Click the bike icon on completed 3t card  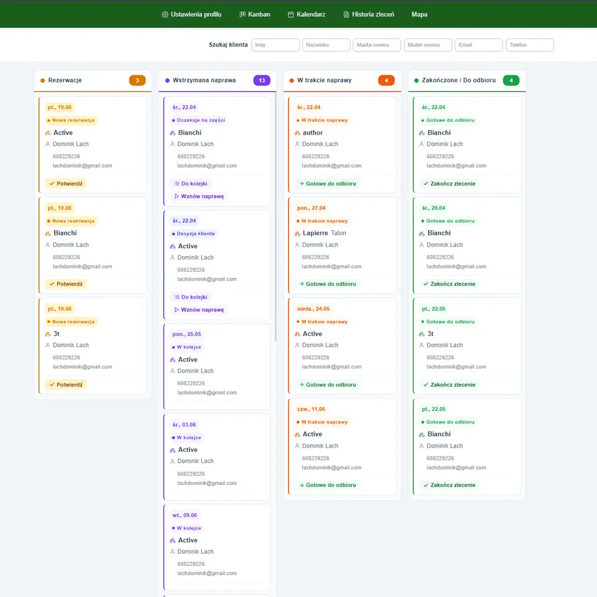tap(422, 334)
